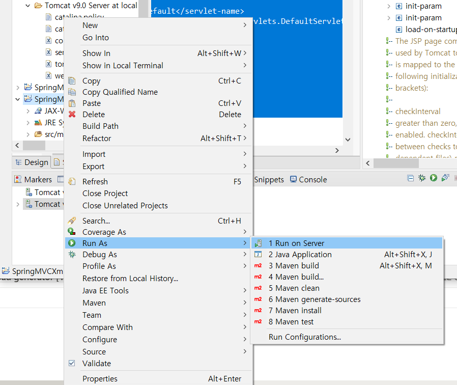Image resolution: width=457 pixels, height=385 pixels.
Task: Choose Close Project from context menu
Action: coord(159,194)
